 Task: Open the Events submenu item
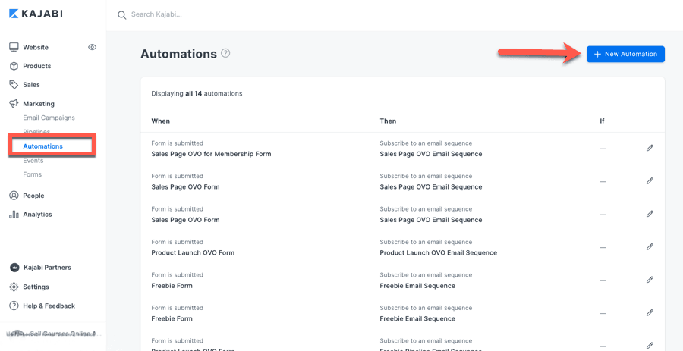point(33,161)
